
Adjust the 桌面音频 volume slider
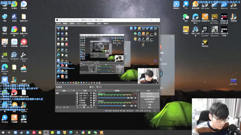pos(114,106)
